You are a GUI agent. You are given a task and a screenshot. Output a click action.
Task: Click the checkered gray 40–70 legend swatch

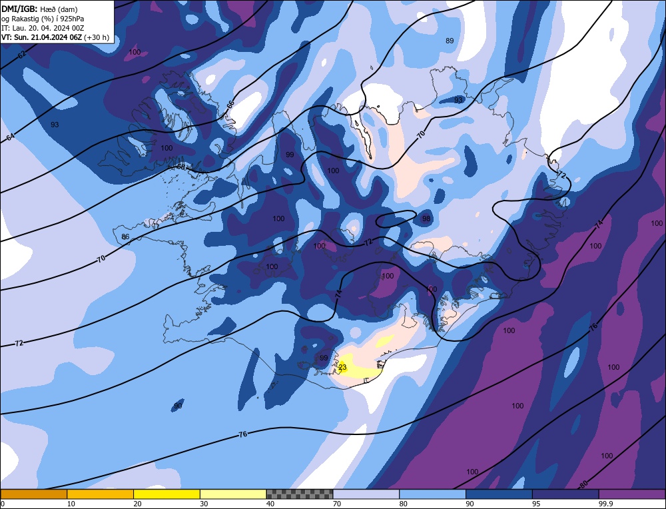tap(300, 494)
